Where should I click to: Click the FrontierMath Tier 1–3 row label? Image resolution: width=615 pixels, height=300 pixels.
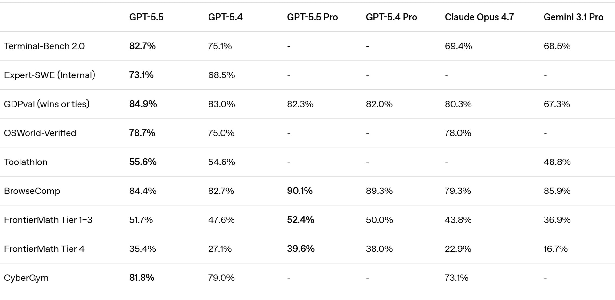tap(48, 220)
